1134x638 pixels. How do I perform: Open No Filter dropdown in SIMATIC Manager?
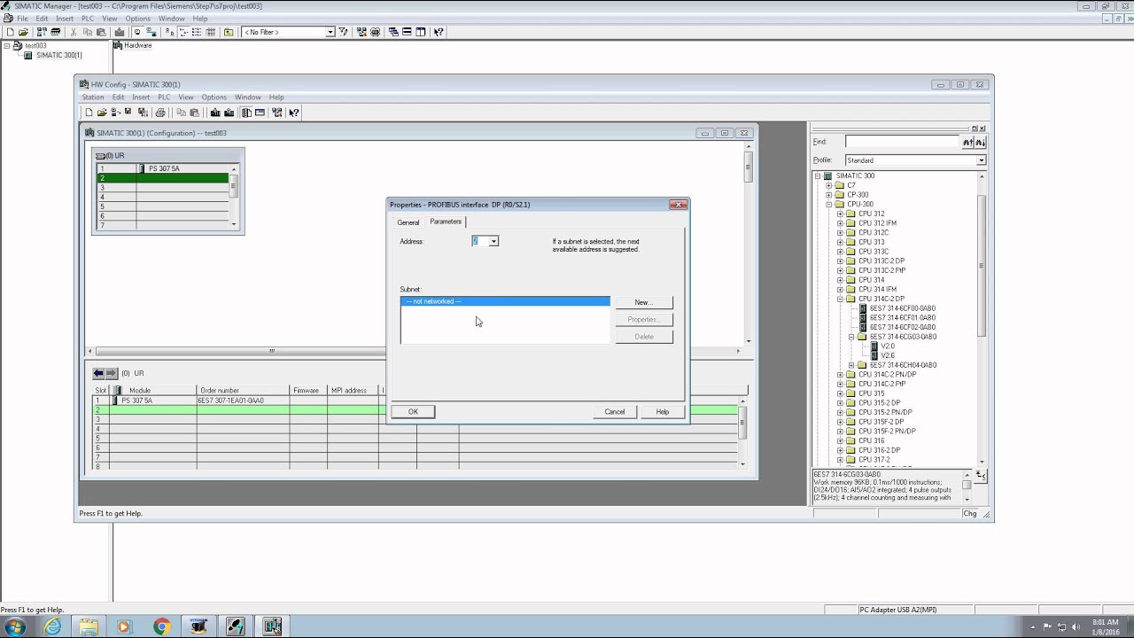pos(330,32)
